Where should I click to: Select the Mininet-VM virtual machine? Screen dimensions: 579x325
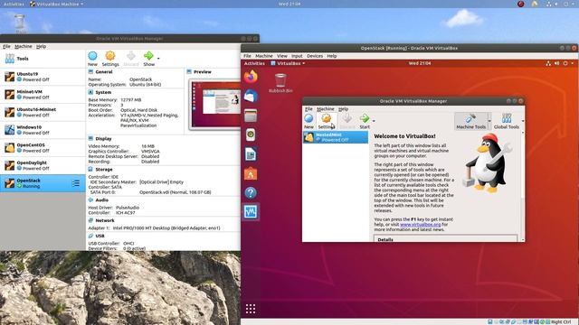43,94
